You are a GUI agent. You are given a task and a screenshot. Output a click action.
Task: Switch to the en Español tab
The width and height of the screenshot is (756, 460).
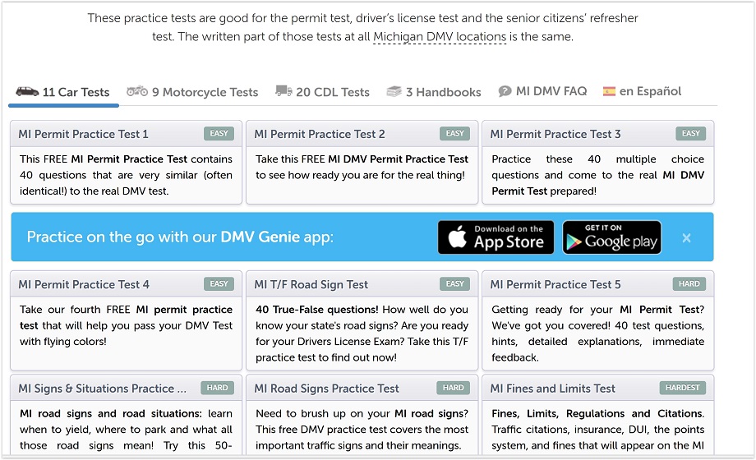coord(643,91)
